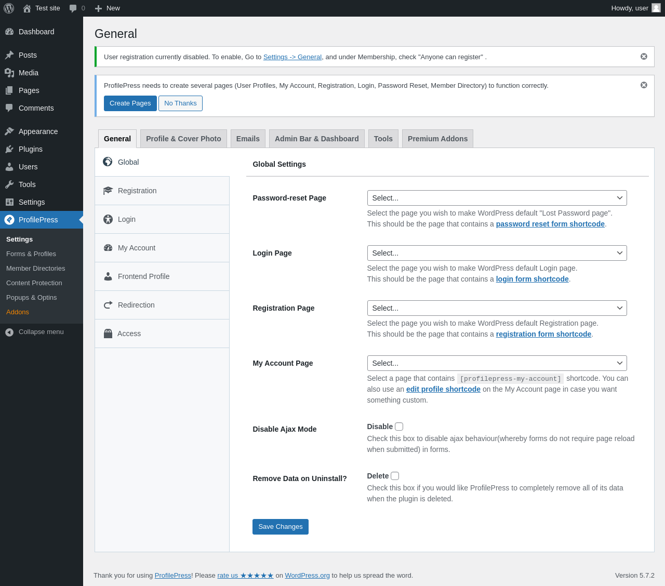This screenshot has width=665, height=586.
Task: Click the Access store icon
Action: point(108,334)
